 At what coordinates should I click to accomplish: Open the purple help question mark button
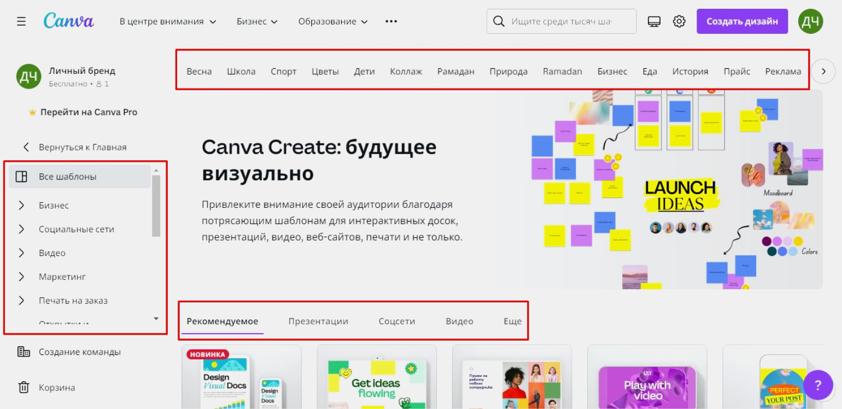pyautogui.click(x=818, y=385)
